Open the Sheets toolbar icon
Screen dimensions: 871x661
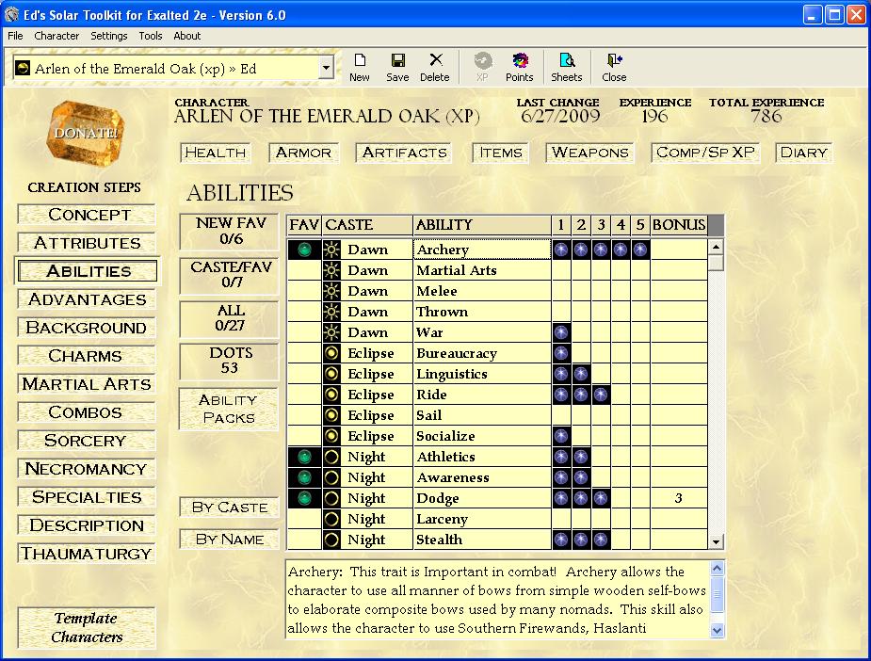click(567, 68)
